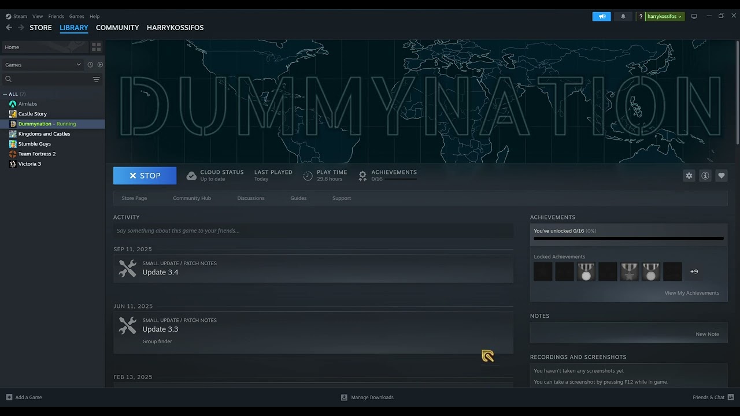The width and height of the screenshot is (740, 416).
Task: Go to the COMMUNITY tab
Action: point(117,27)
